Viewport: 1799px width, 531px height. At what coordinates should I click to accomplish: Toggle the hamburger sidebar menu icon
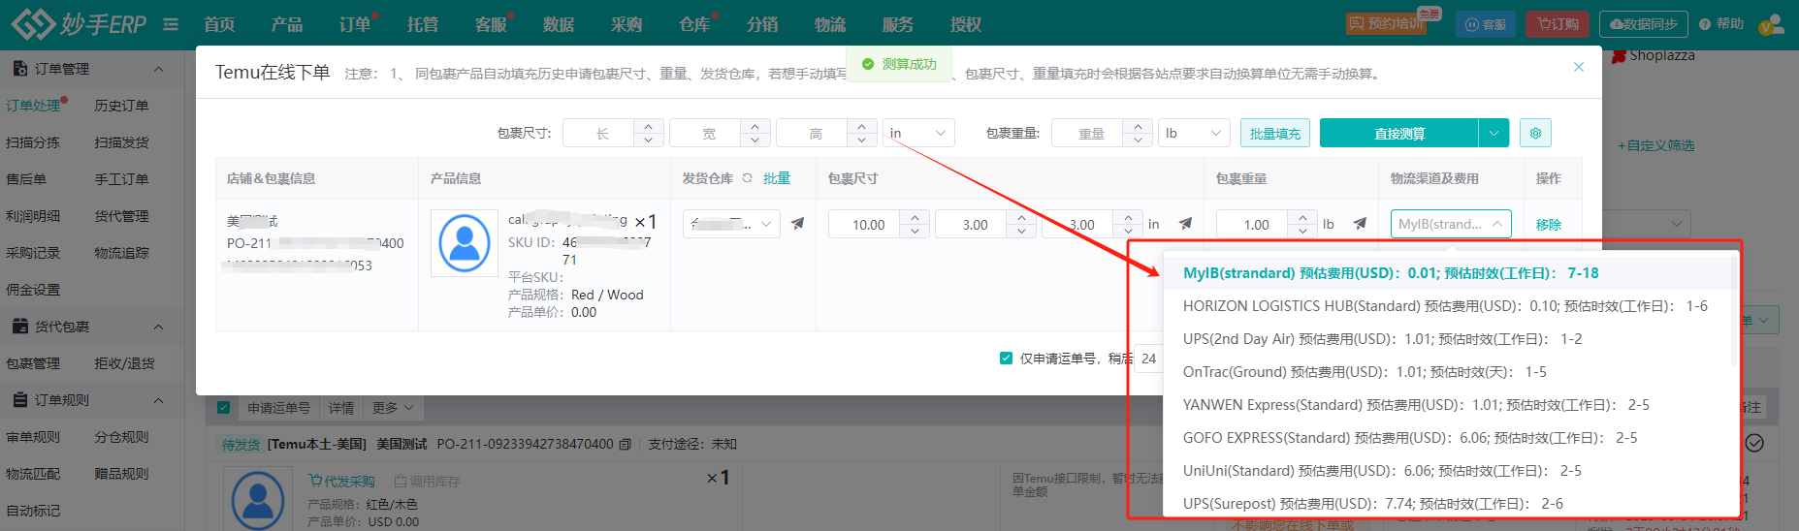pyautogui.click(x=171, y=24)
